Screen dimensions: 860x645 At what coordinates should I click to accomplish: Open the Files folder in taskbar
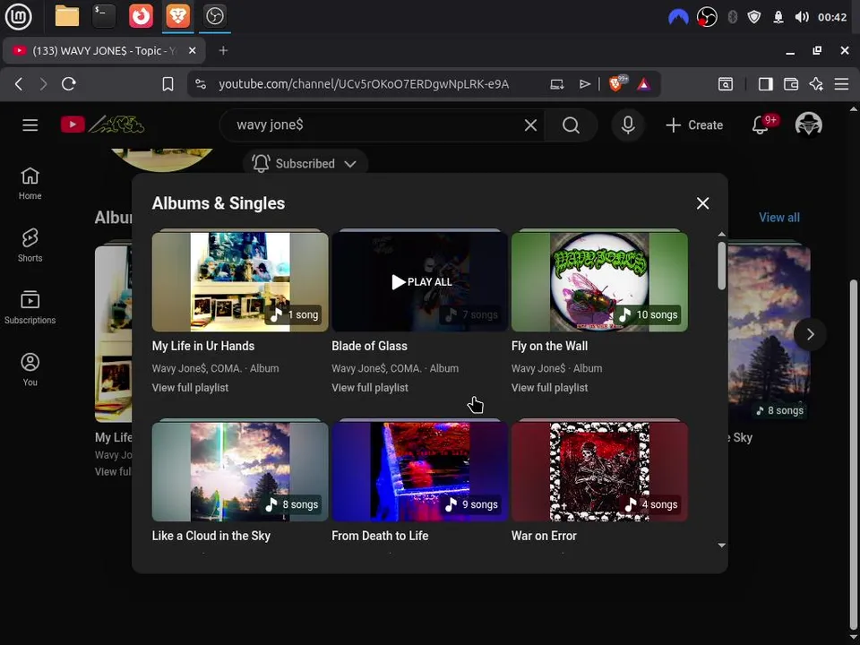tap(67, 16)
